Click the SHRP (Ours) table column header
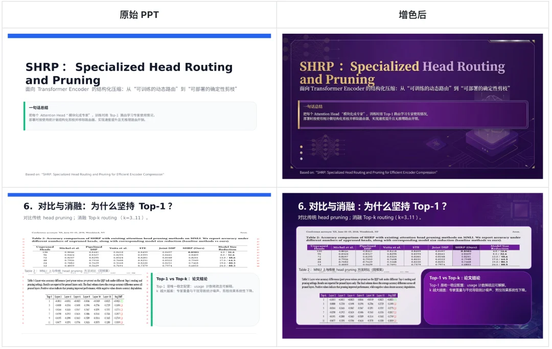This screenshot has height=349, width=552. click(466, 247)
